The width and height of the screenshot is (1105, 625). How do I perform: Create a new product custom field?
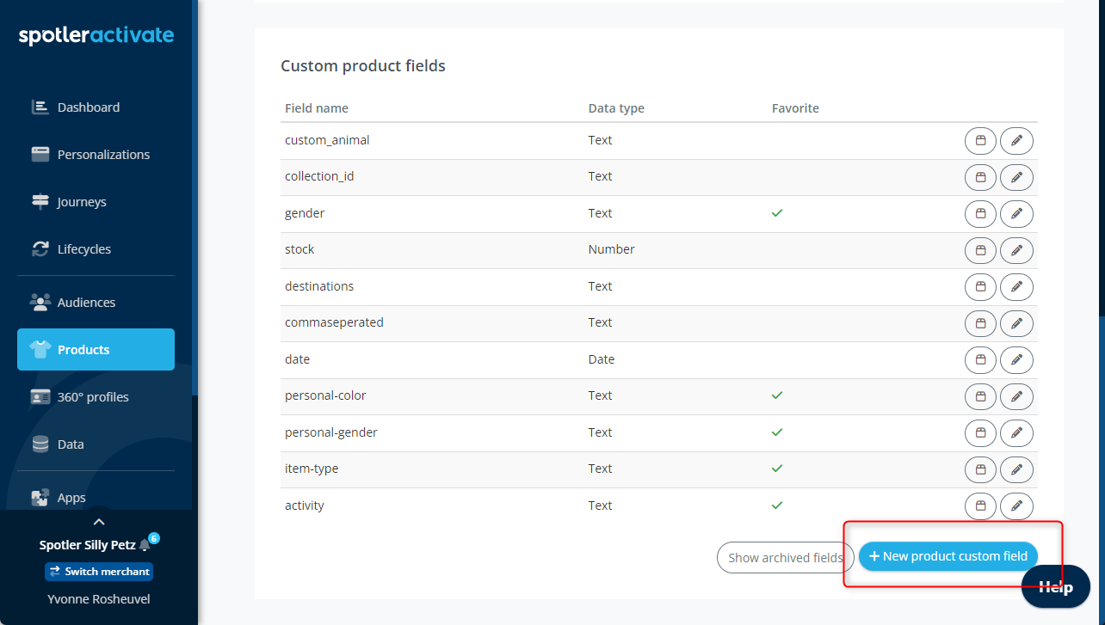coord(948,556)
